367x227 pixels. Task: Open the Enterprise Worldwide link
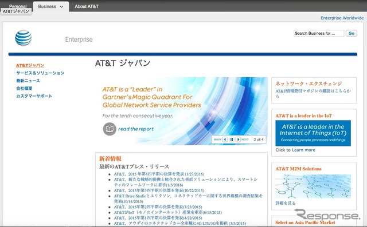click(342, 18)
